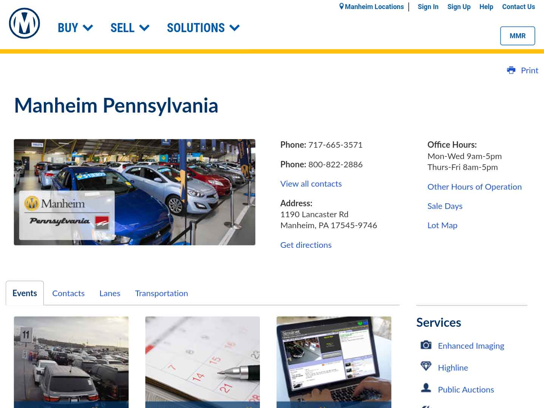The image size is (544, 408).
Task: Open the Transportation tab
Action: pos(161,293)
